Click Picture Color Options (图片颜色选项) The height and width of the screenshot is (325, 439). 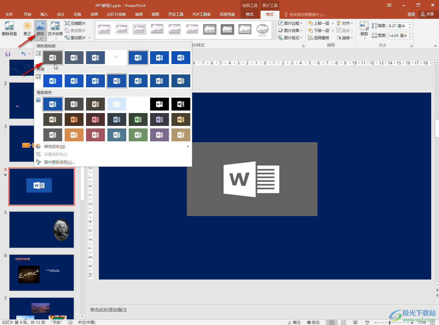click(59, 162)
